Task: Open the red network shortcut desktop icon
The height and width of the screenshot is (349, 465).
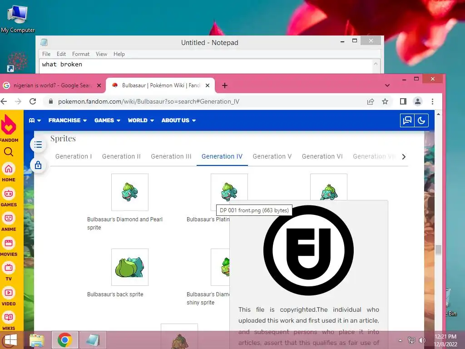Action: tap(17, 62)
